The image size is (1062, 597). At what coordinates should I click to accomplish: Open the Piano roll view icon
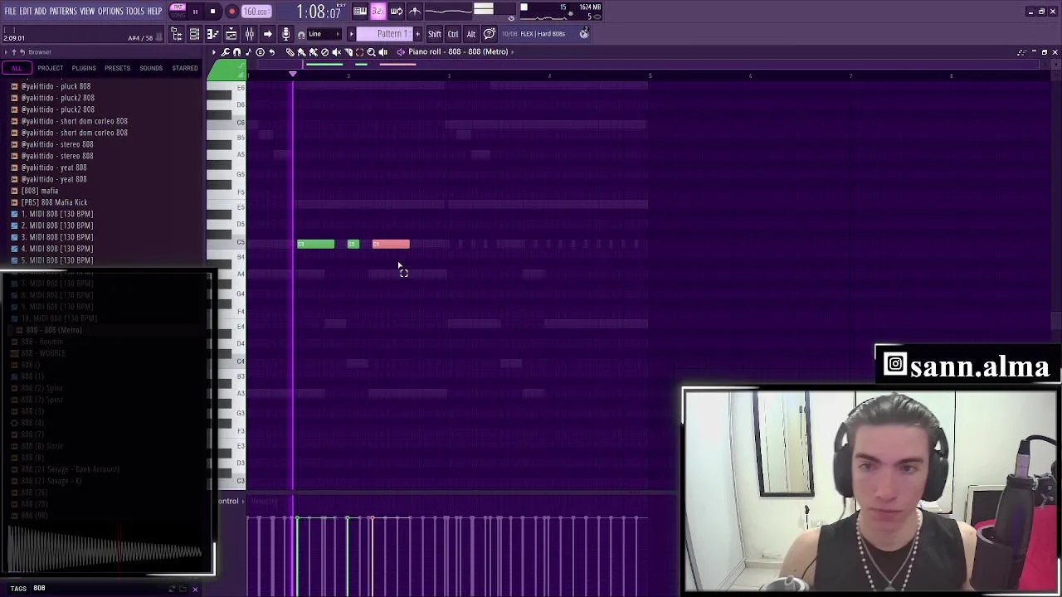point(212,34)
